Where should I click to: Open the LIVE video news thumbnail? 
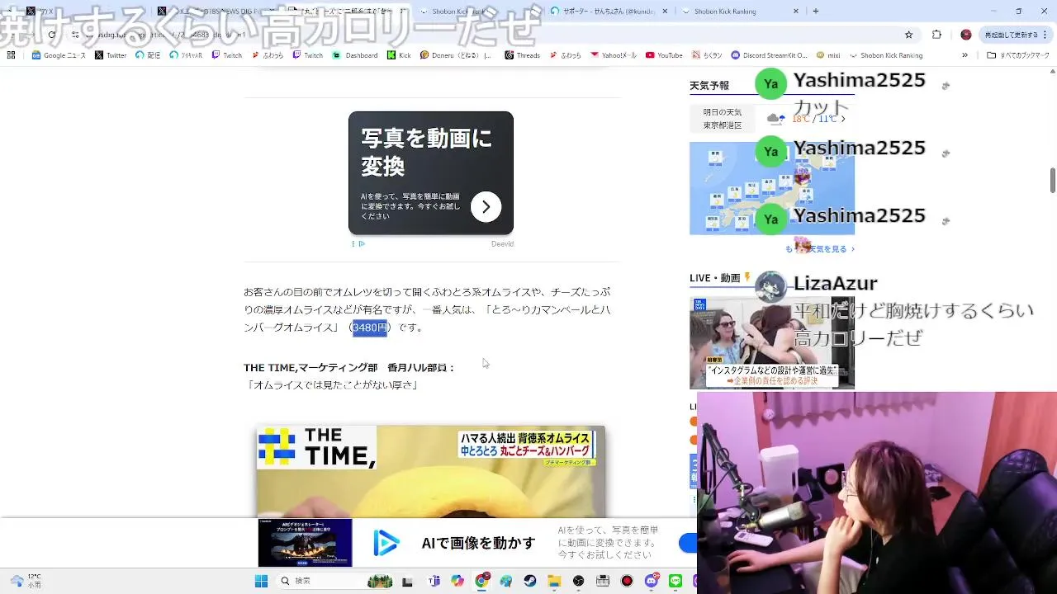tap(772, 342)
